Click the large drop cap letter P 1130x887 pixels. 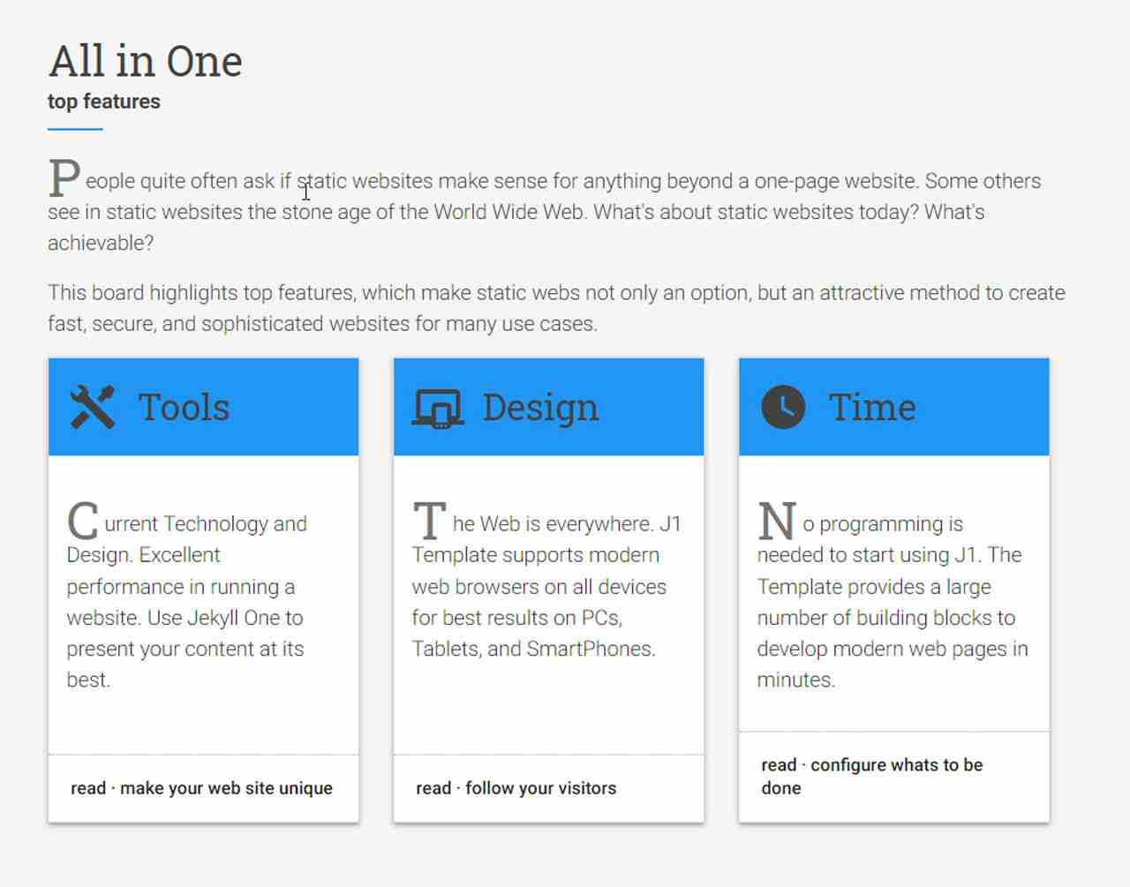(x=64, y=177)
